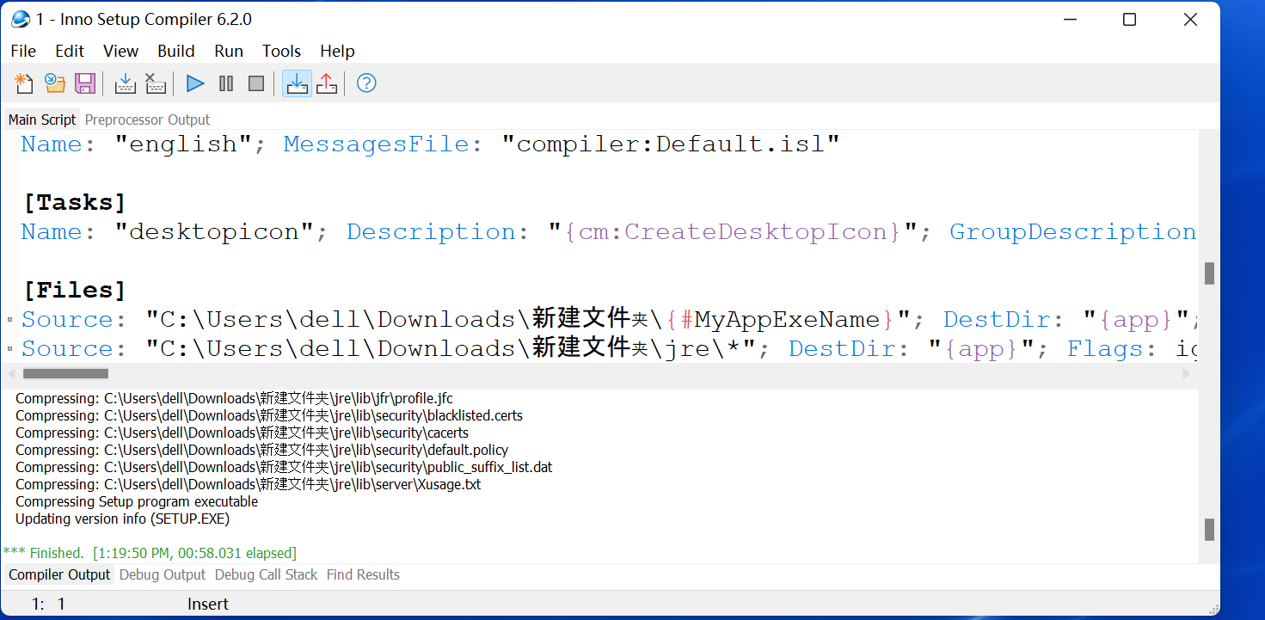Click the "desktopicon" task name text
Image resolution: width=1265 pixels, height=620 pixels.
(213, 232)
